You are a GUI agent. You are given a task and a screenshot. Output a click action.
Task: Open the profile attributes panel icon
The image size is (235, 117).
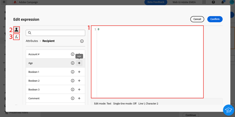click(17, 30)
